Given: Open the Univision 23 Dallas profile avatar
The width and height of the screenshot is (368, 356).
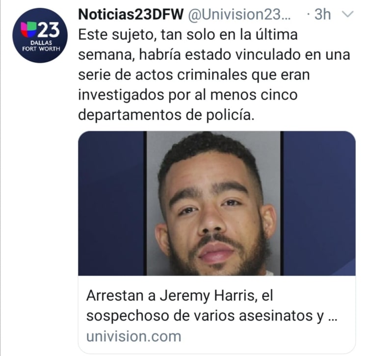Looking at the screenshot, I should pos(40,35).
